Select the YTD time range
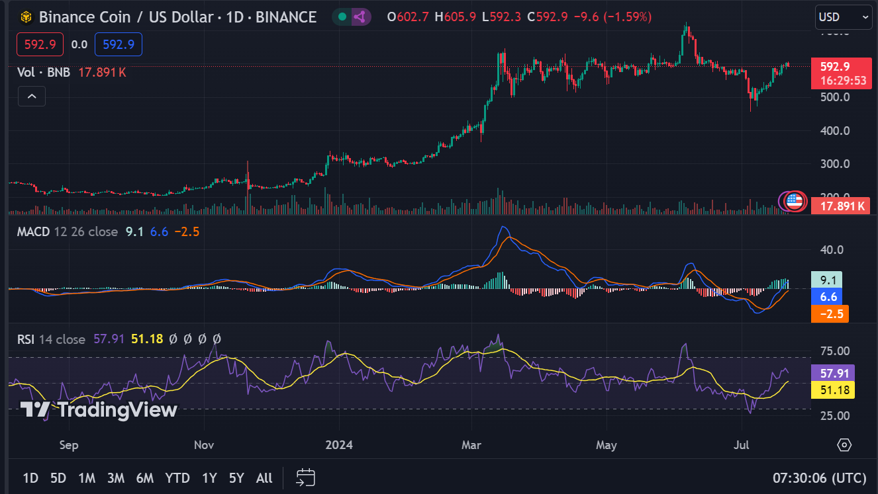 pyautogui.click(x=177, y=478)
